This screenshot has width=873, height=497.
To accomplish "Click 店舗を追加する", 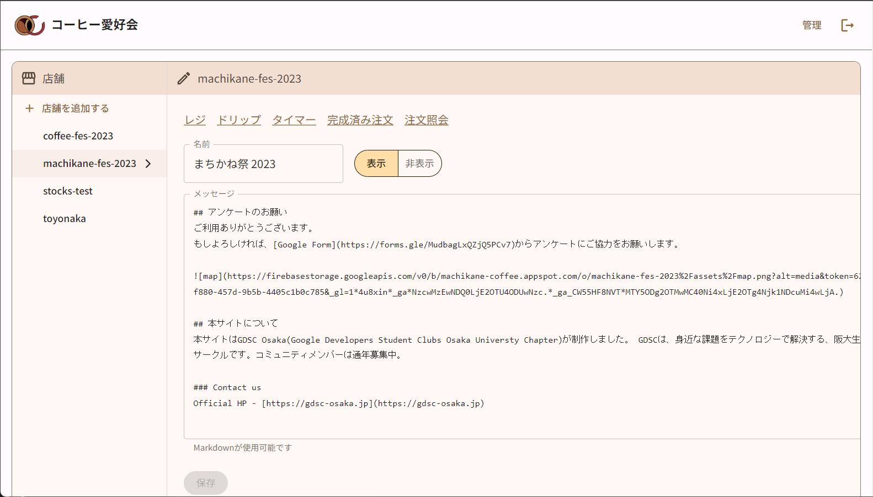I will pyautogui.click(x=76, y=109).
